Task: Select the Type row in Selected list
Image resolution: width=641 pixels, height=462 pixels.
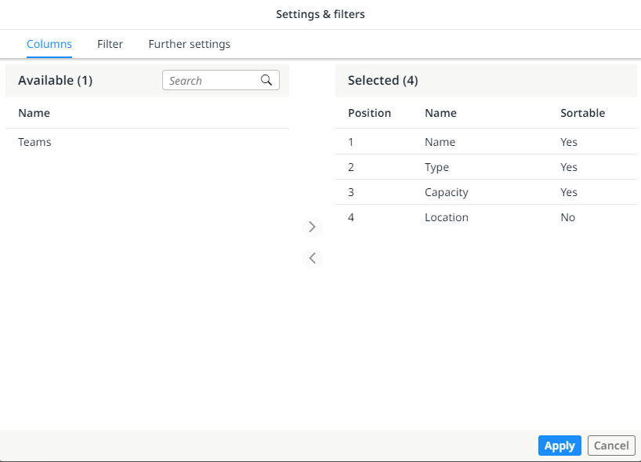Action: pyautogui.click(x=436, y=167)
